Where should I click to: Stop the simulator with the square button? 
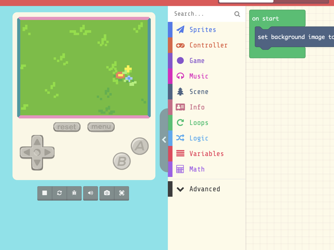[45, 193]
